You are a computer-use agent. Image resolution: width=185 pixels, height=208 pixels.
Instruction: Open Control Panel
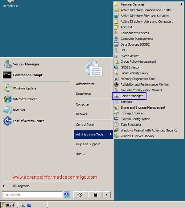85,125
